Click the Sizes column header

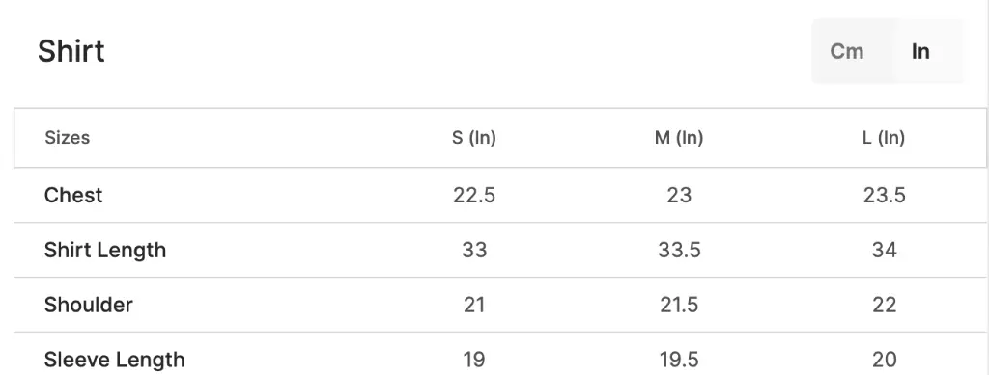(x=68, y=137)
